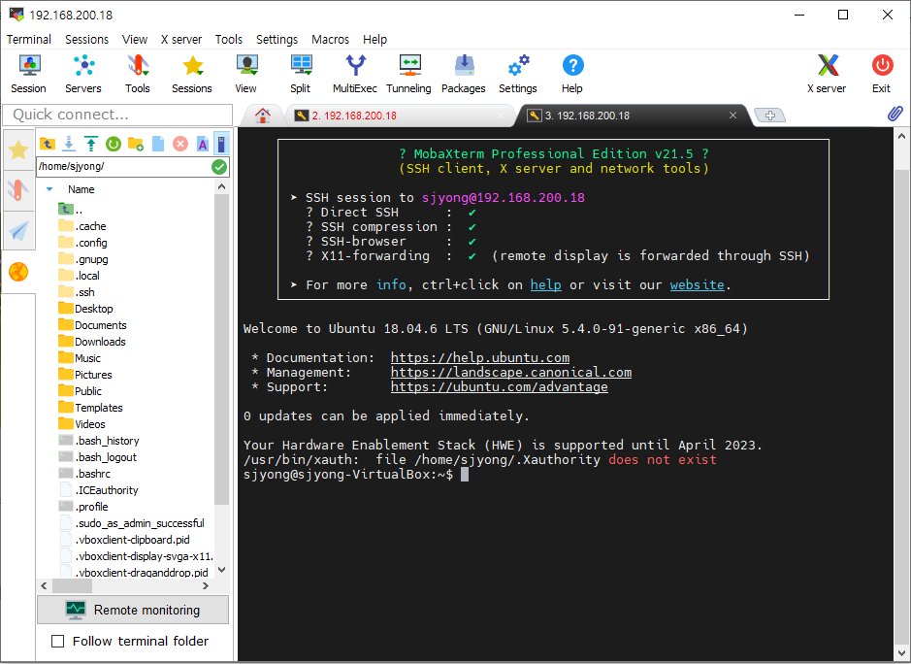Select the .bashrc file
The width and height of the screenshot is (911, 664).
84,474
